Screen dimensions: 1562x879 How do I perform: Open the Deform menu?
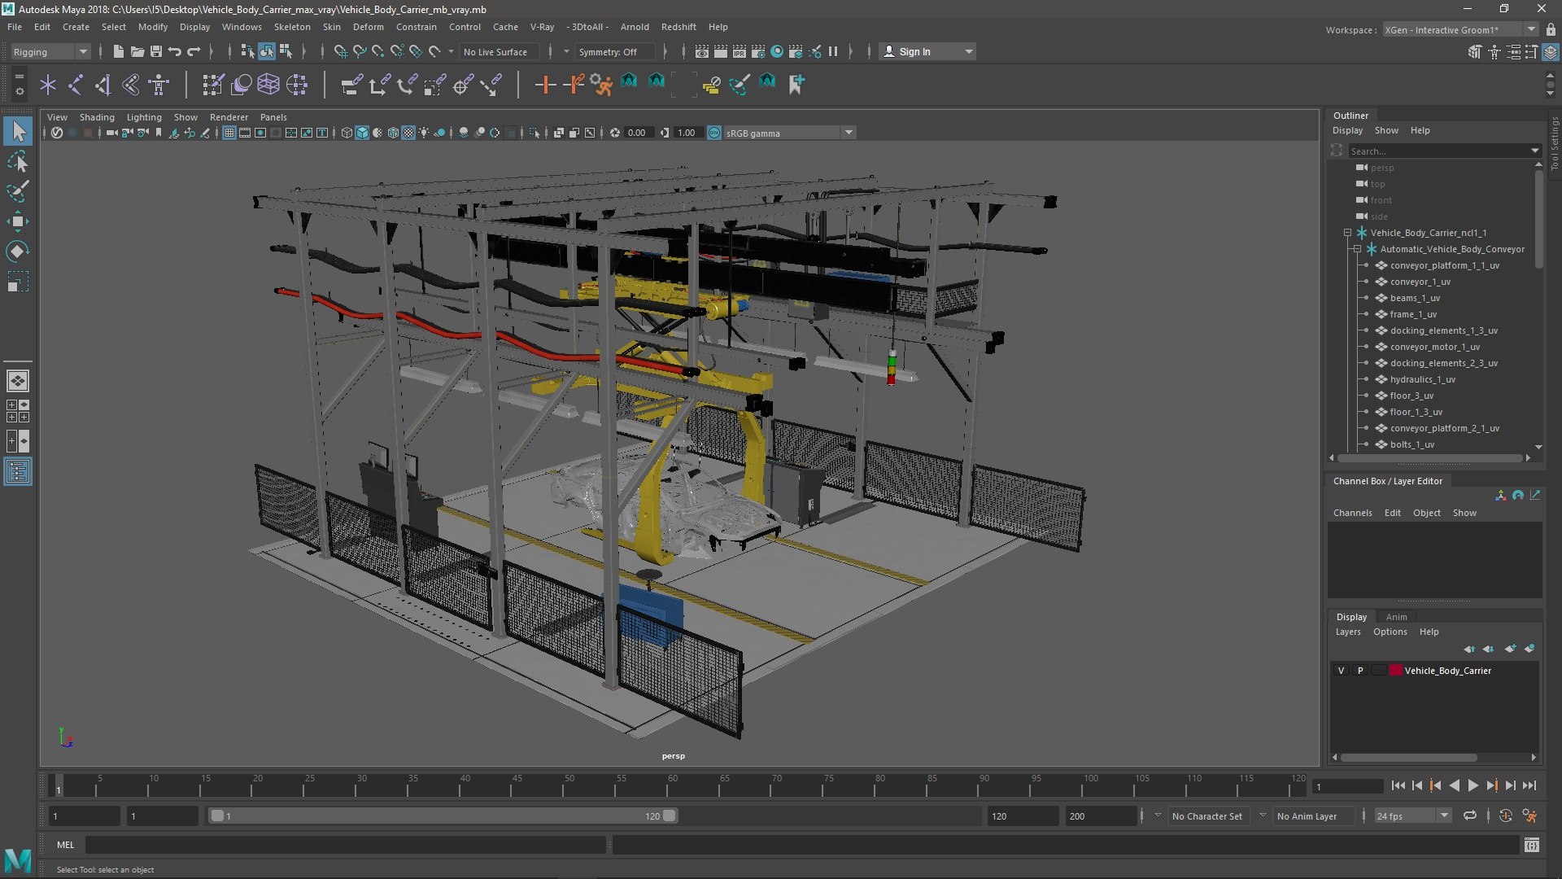point(368,27)
